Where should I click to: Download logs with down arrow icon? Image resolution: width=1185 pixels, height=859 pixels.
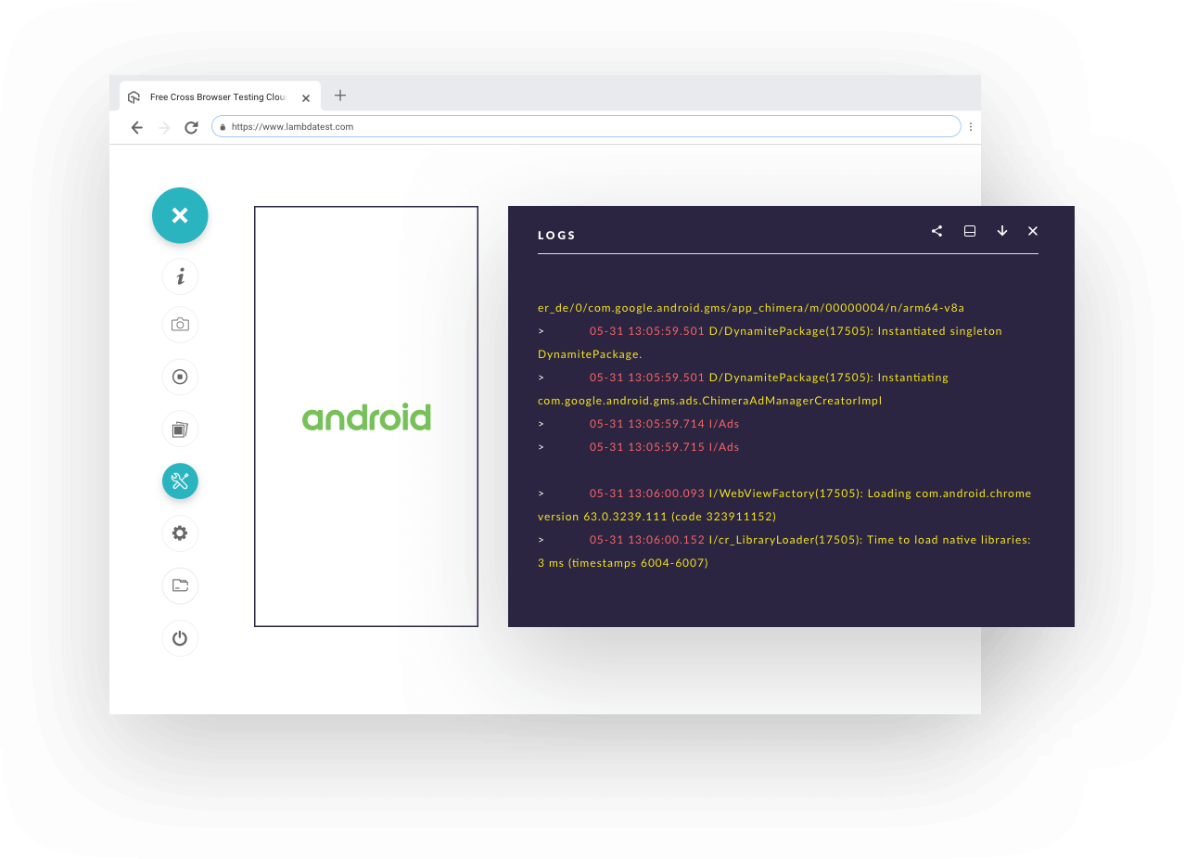(1002, 231)
